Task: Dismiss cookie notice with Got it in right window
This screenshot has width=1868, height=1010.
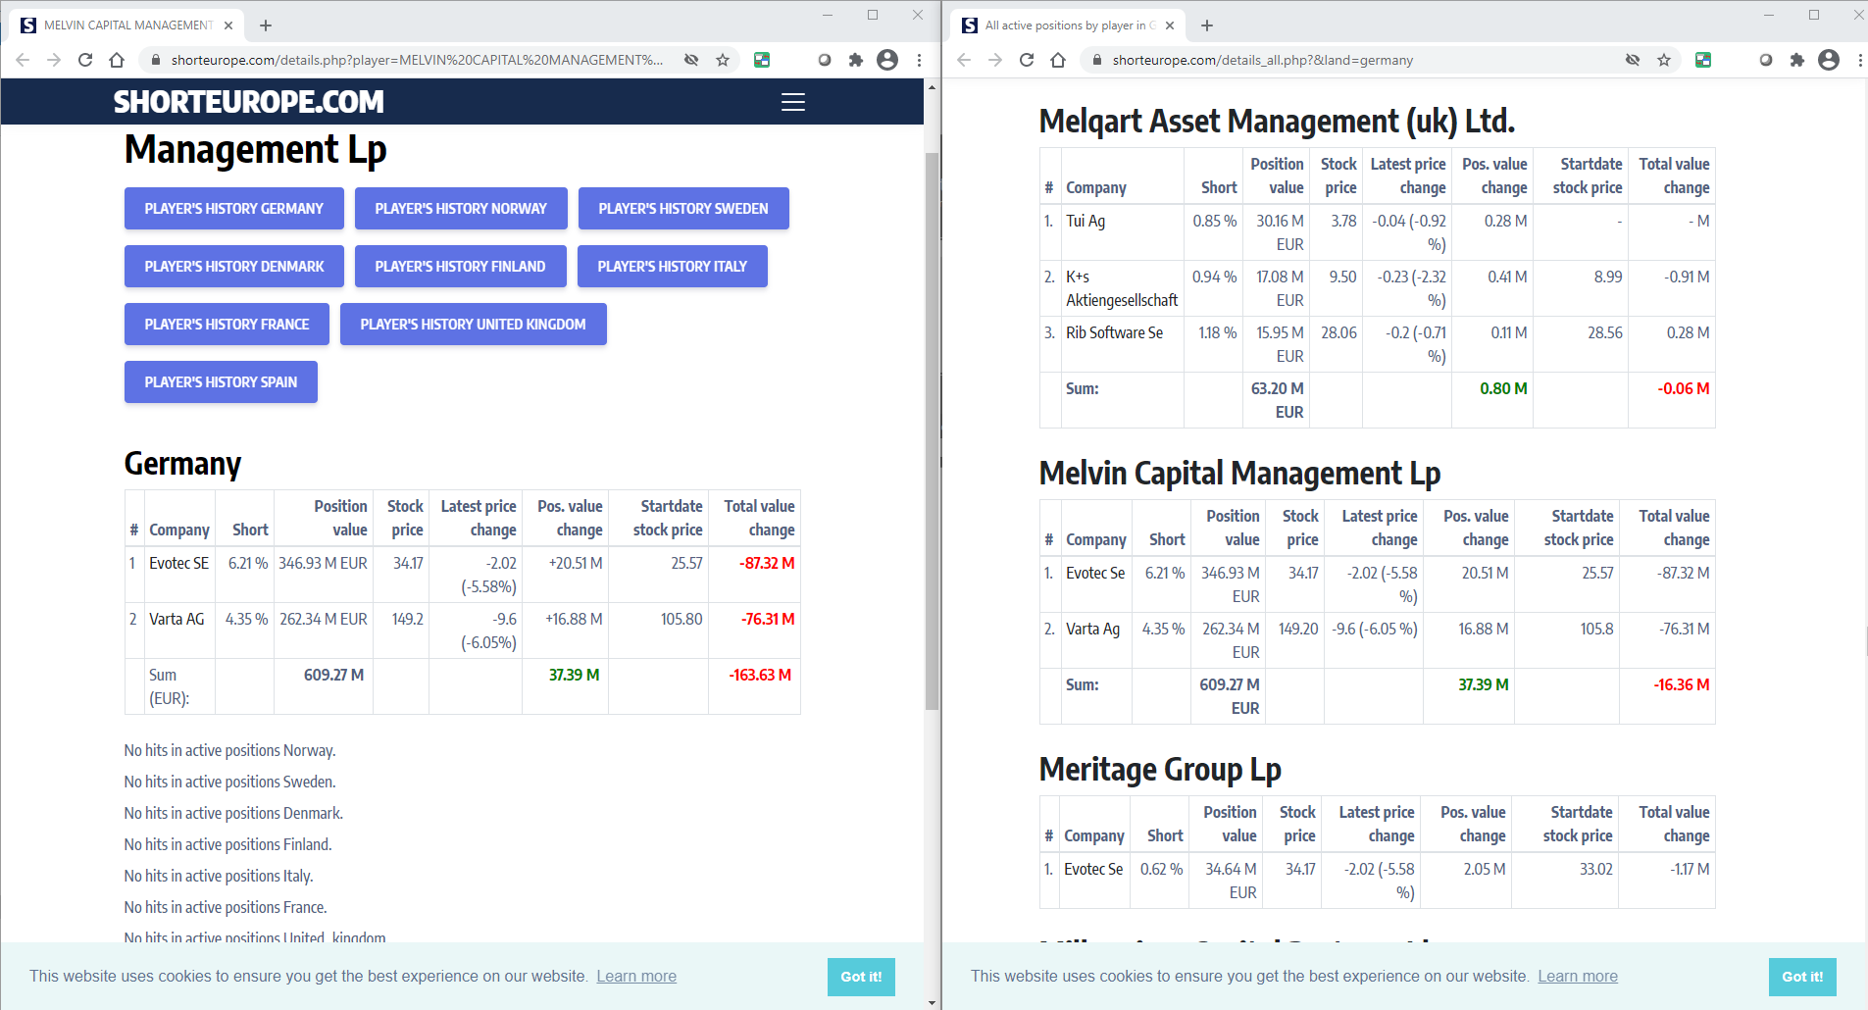Action: tap(1802, 977)
